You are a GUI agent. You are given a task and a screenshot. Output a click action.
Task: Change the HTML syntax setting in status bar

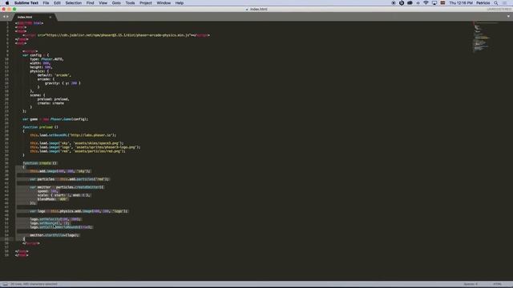pos(497,284)
